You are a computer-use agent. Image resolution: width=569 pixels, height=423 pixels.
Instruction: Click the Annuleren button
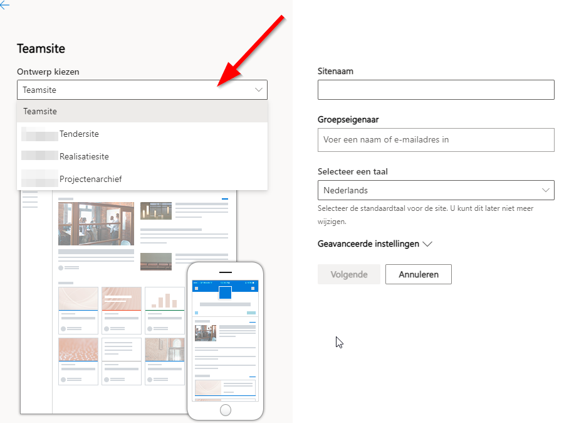tap(419, 274)
